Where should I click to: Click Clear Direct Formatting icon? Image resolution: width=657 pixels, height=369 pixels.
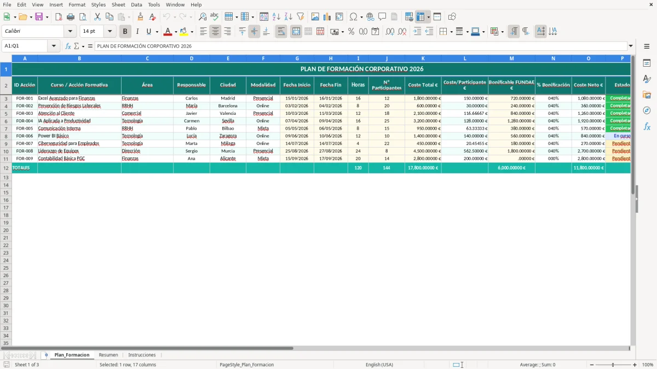(x=153, y=17)
